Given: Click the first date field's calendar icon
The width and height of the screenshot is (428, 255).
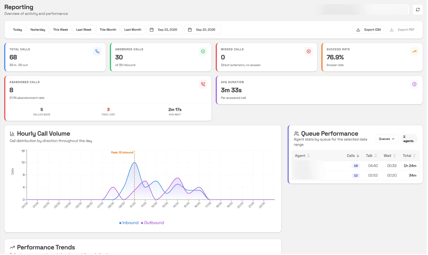Looking at the screenshot, I should [152, 30].
